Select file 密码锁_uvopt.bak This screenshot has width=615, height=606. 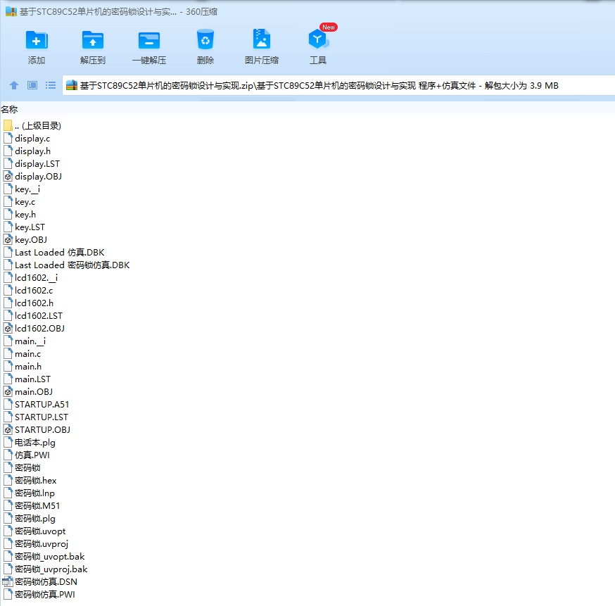50,556
